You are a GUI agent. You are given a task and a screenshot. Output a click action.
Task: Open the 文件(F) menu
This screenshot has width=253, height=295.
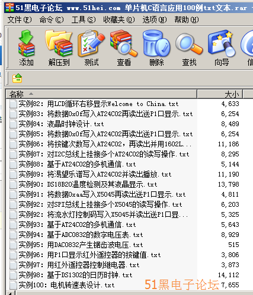click(20, 20)
